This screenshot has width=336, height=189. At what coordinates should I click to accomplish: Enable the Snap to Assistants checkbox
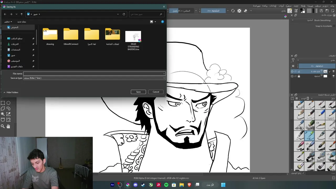334,26
